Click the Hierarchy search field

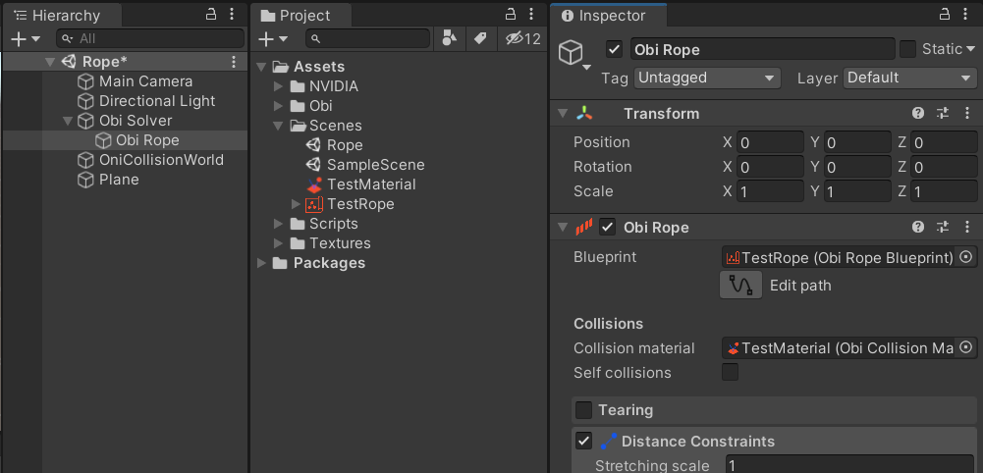click(150, 39)
